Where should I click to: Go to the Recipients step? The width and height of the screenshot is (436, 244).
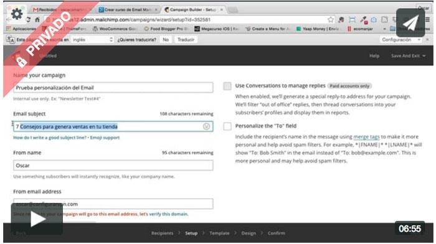[x=162, y=233]
